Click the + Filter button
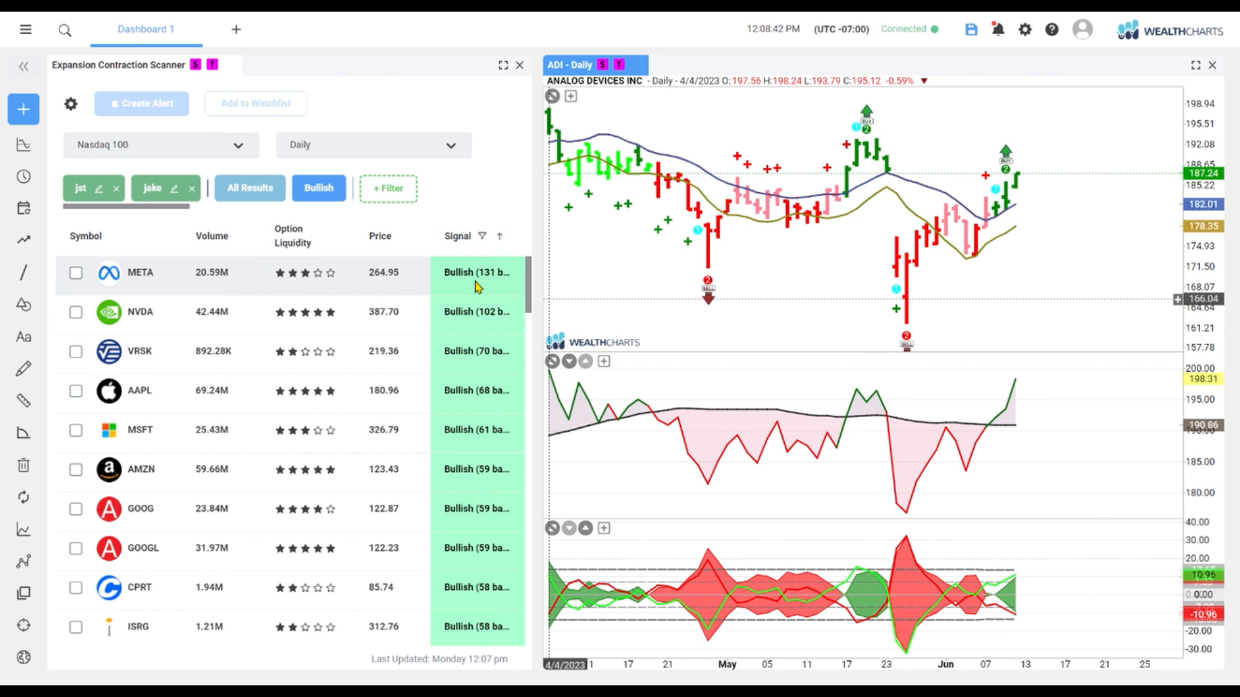 pos(388,188)
